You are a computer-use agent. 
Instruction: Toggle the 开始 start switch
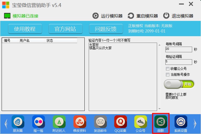click(179, 84)
